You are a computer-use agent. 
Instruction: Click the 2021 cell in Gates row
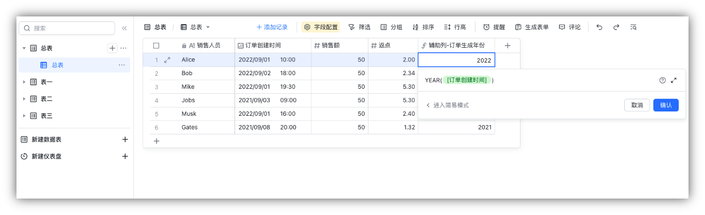click(x=456, y=127)
